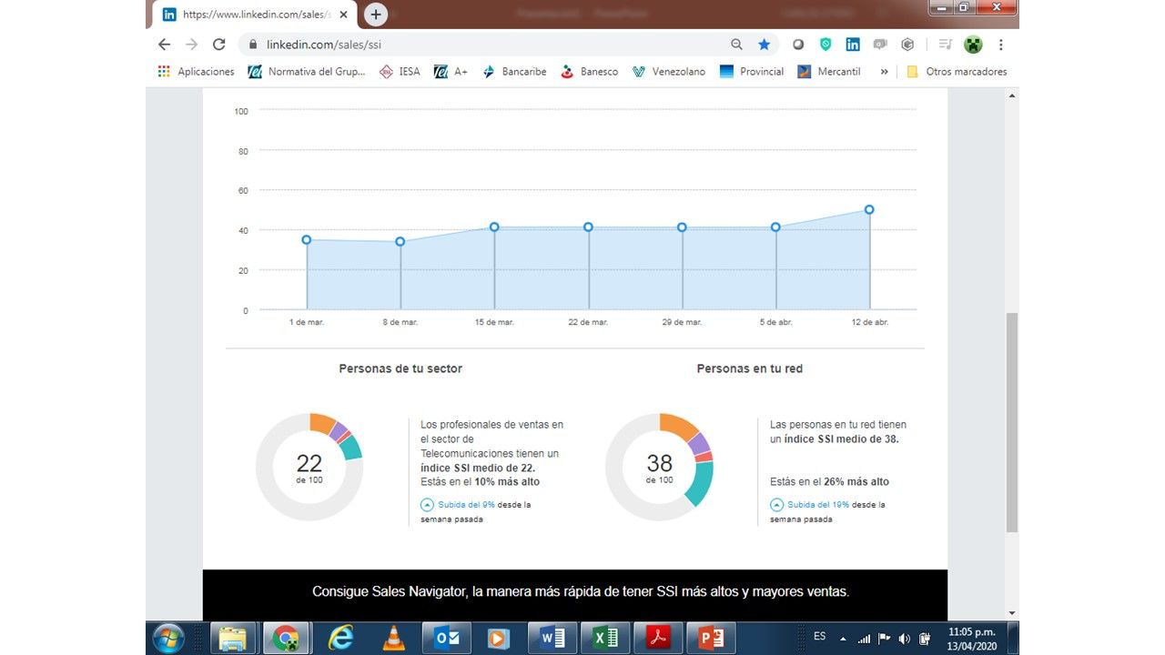Click the 12 de abr. data point
The image size is (1165, 655).
869,210
